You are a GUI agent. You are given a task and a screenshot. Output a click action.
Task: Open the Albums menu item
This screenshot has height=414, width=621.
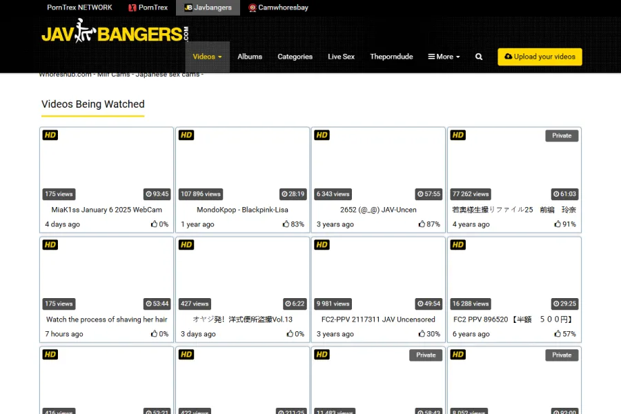[250, 57]
